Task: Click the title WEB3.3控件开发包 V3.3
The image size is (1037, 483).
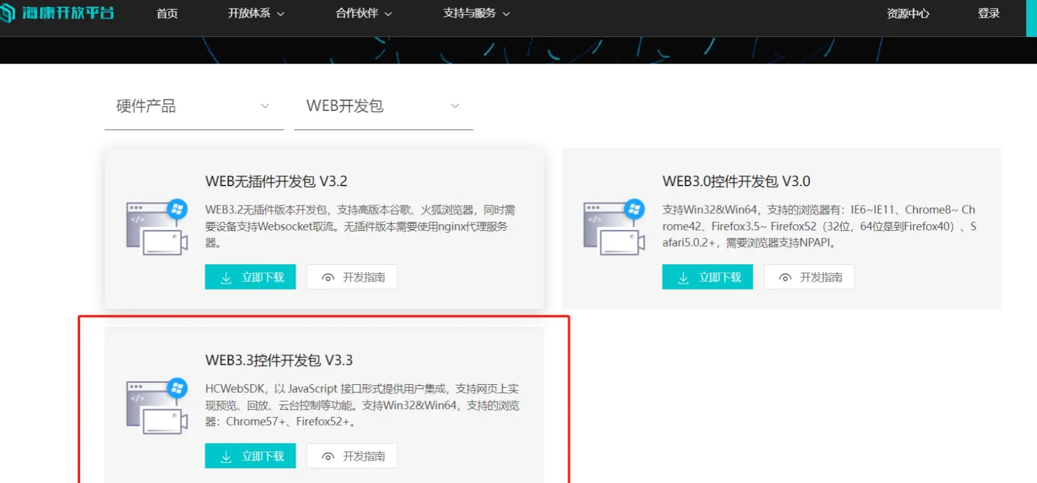Action: click(x=279, y=360)
